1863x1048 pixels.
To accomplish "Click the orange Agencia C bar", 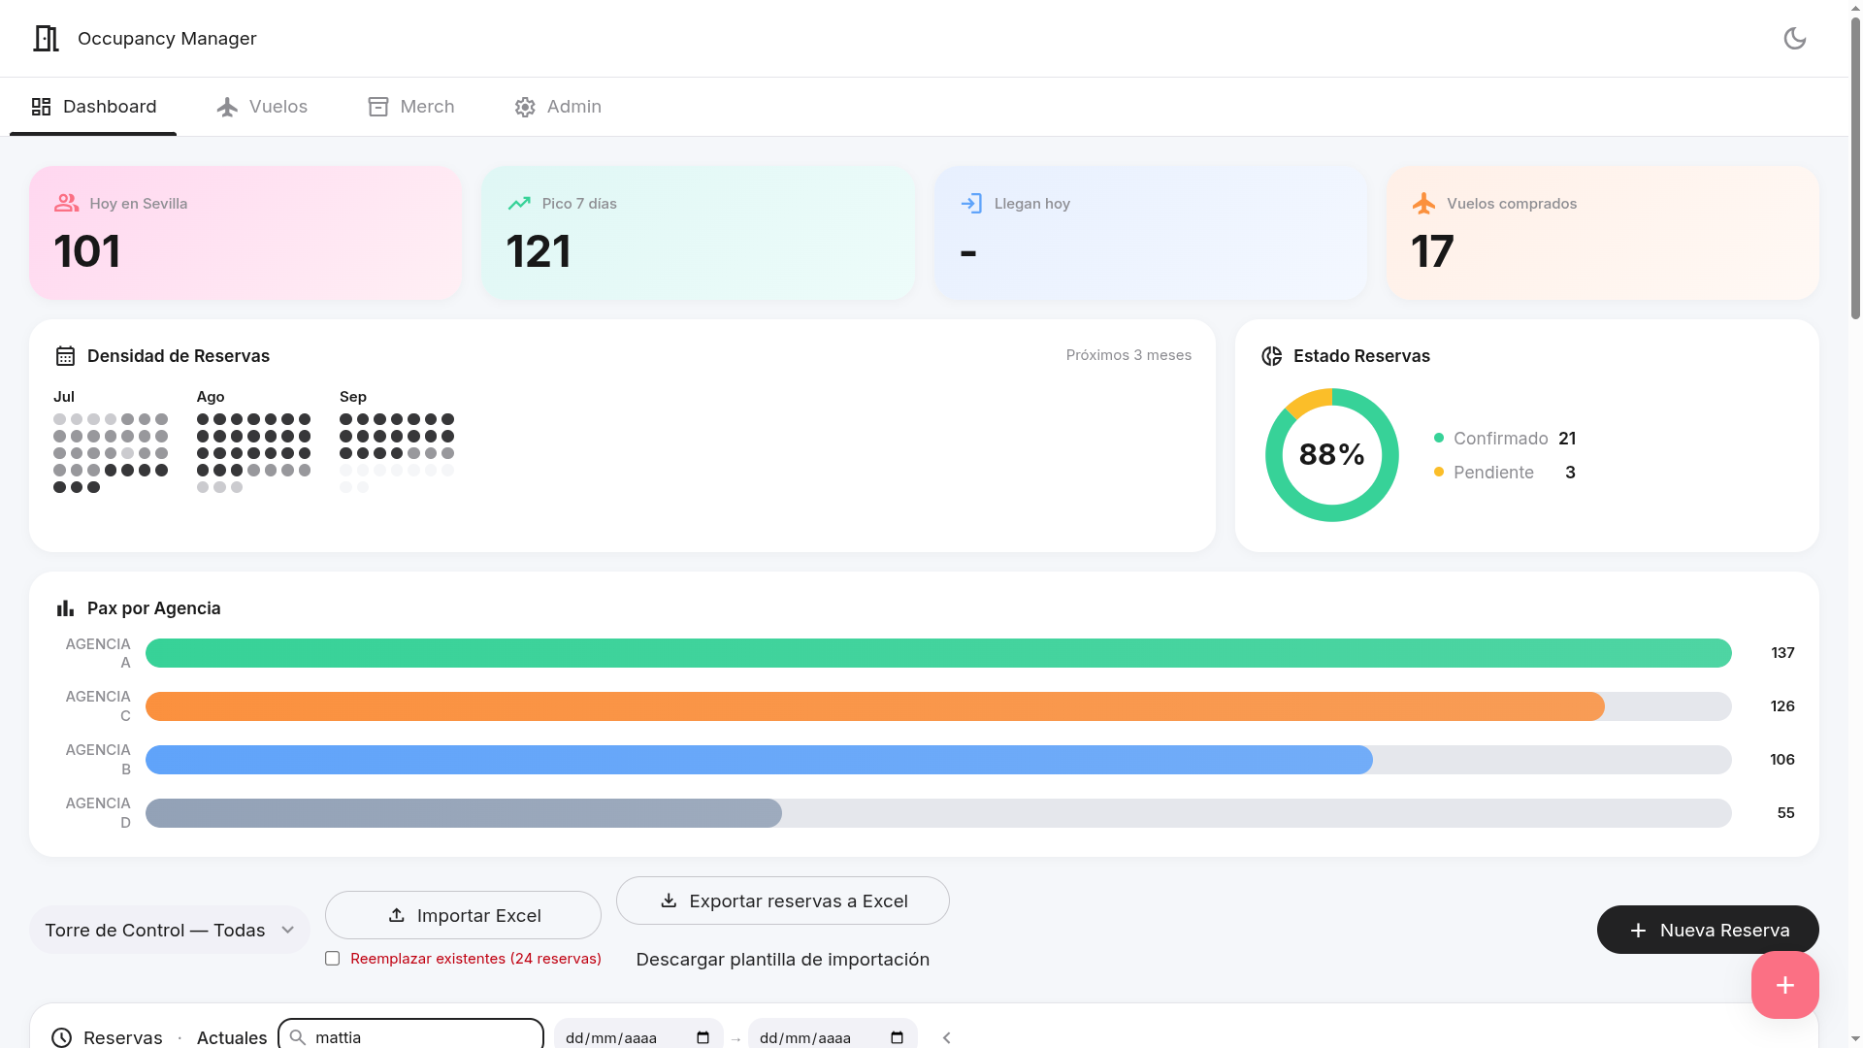I will tap(875, 706).
